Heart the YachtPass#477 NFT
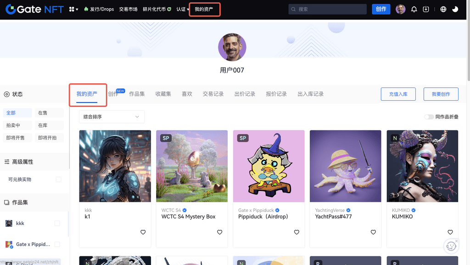The width and height of the screenshot is (470, 265). 373,233
